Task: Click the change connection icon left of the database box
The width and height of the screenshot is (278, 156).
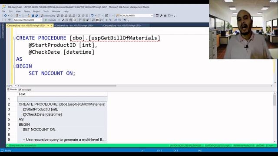Action: click(10, 20)
